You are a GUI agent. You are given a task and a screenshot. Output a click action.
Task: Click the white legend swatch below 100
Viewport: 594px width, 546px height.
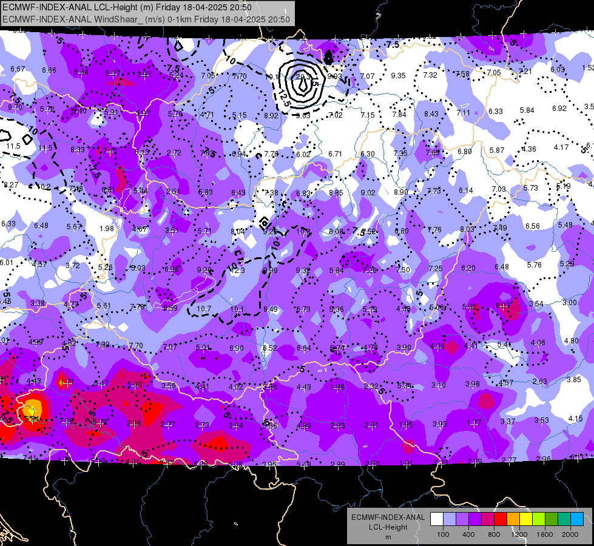click(436, 519)
